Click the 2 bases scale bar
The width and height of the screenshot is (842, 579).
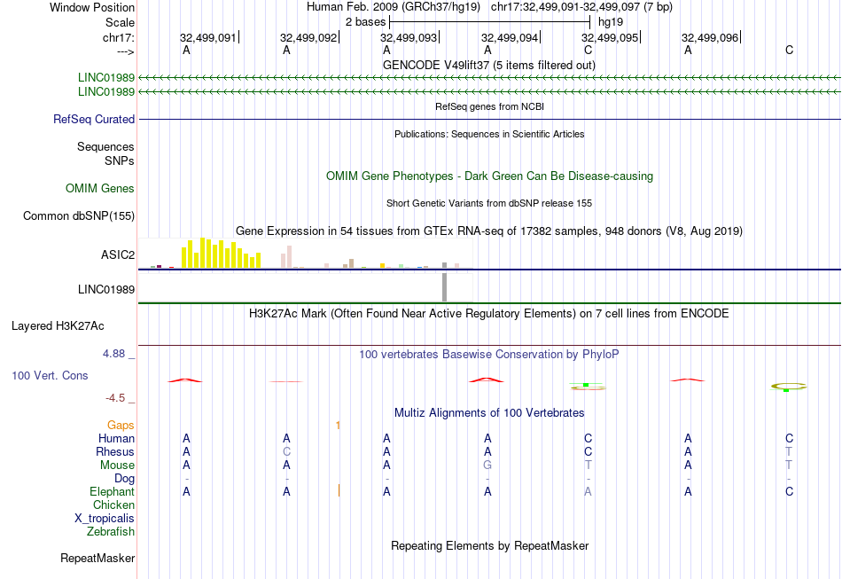tap(490, 22)
